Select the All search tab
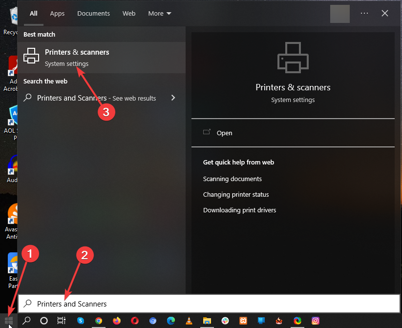This screenshot has width=402, height=328. click(34, 13)
